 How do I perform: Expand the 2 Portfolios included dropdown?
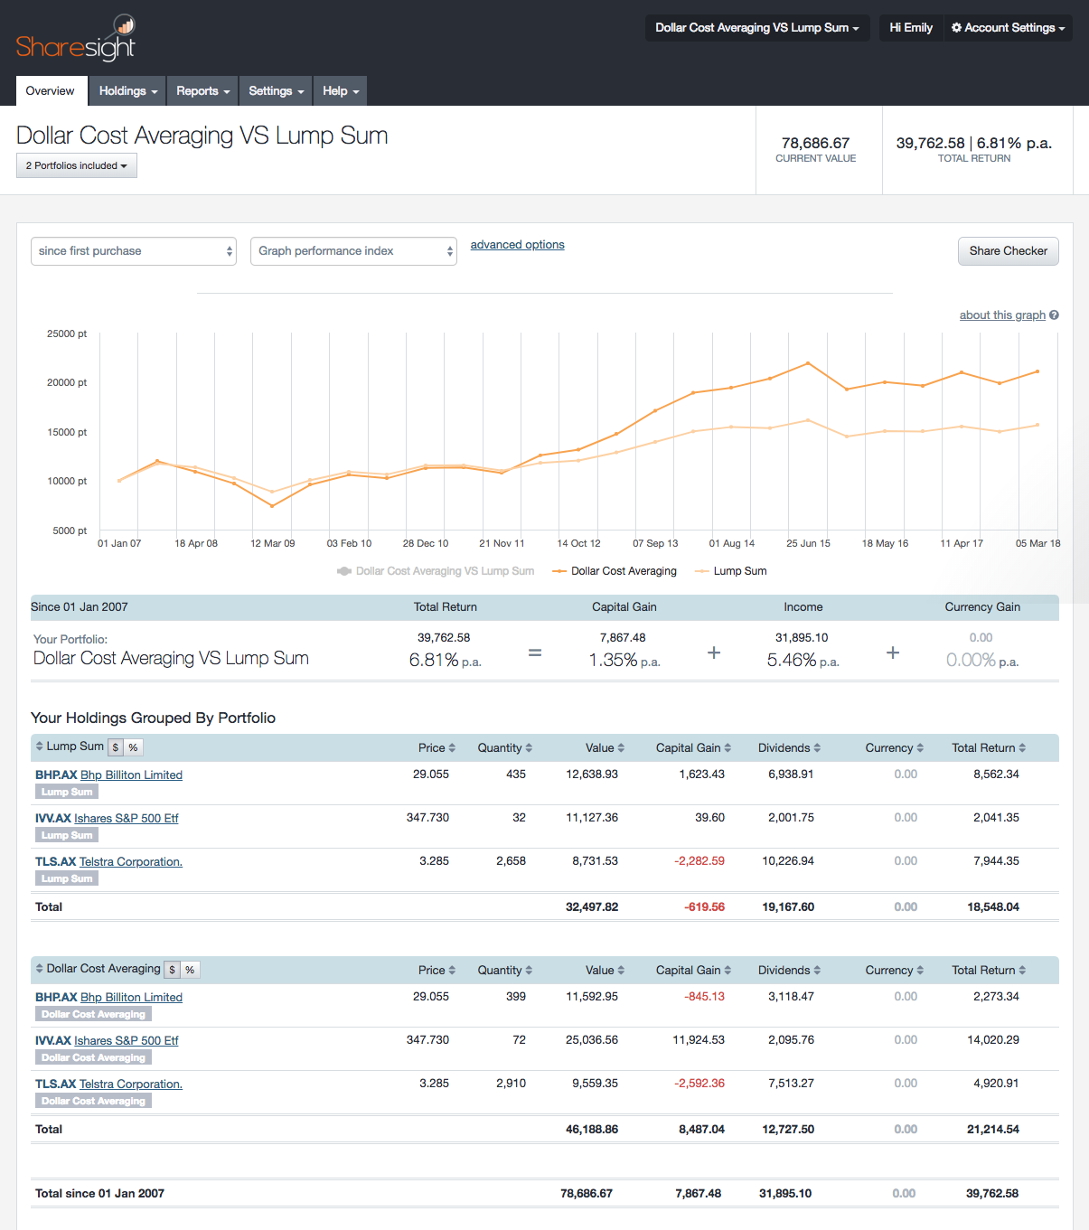point(77,165)
